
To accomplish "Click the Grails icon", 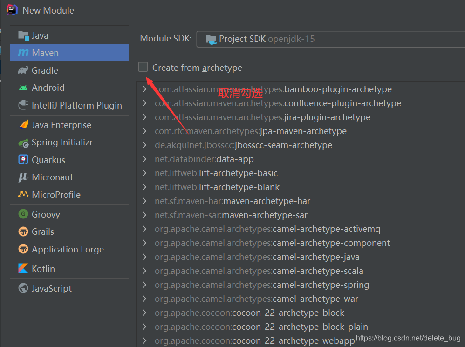I will point(23,231).
